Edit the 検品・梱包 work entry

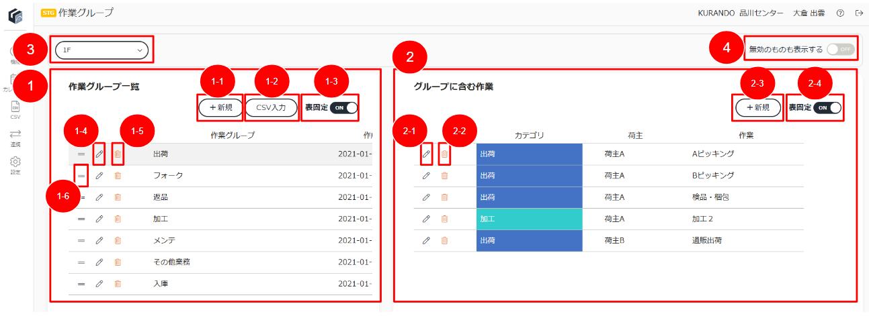(x=426, y=197)
